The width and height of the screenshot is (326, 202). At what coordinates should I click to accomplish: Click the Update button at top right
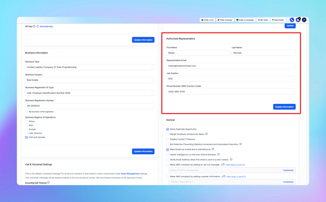point(290,26)
